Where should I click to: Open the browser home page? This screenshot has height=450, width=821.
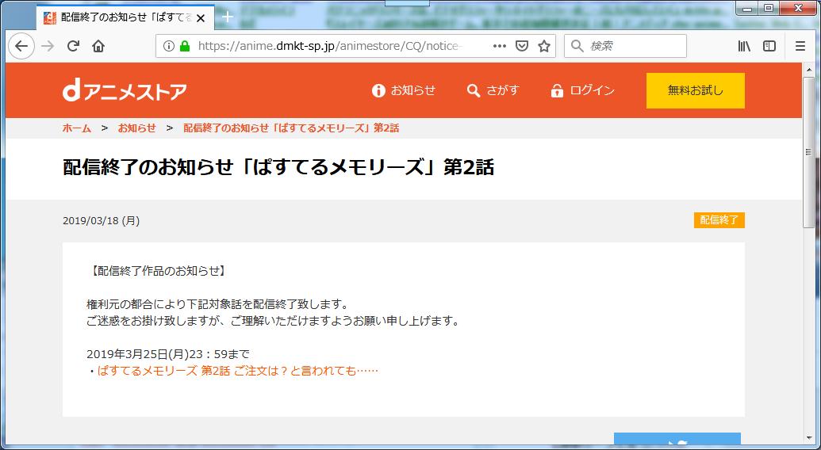[x=98, y=46]
